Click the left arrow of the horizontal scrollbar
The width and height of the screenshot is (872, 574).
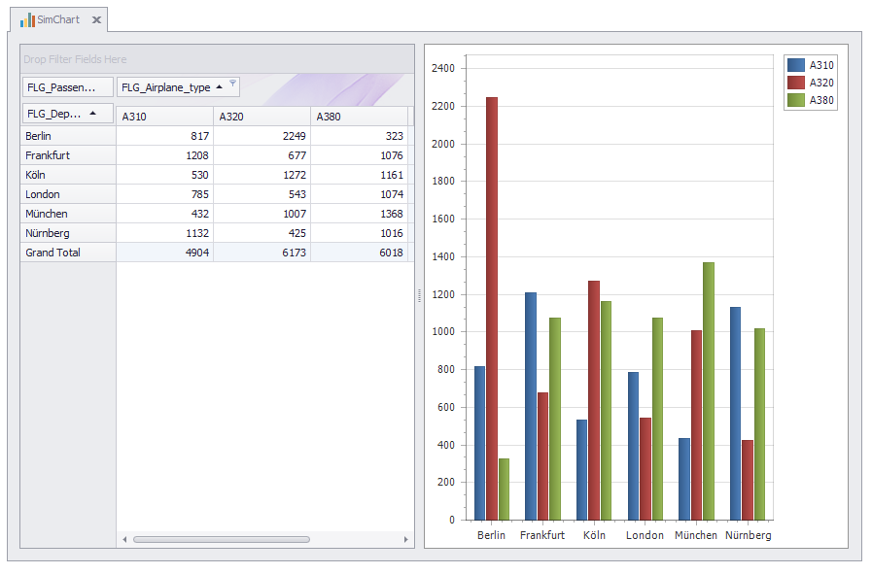pos(124,537)
